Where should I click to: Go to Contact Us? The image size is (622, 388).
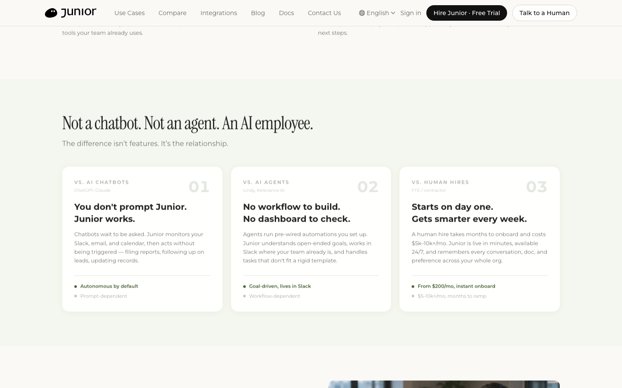(x=324, y=13)
